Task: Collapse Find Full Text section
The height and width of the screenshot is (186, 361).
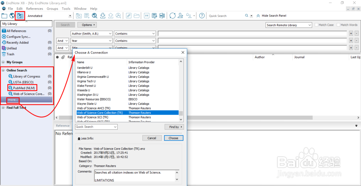Action: 3,108
